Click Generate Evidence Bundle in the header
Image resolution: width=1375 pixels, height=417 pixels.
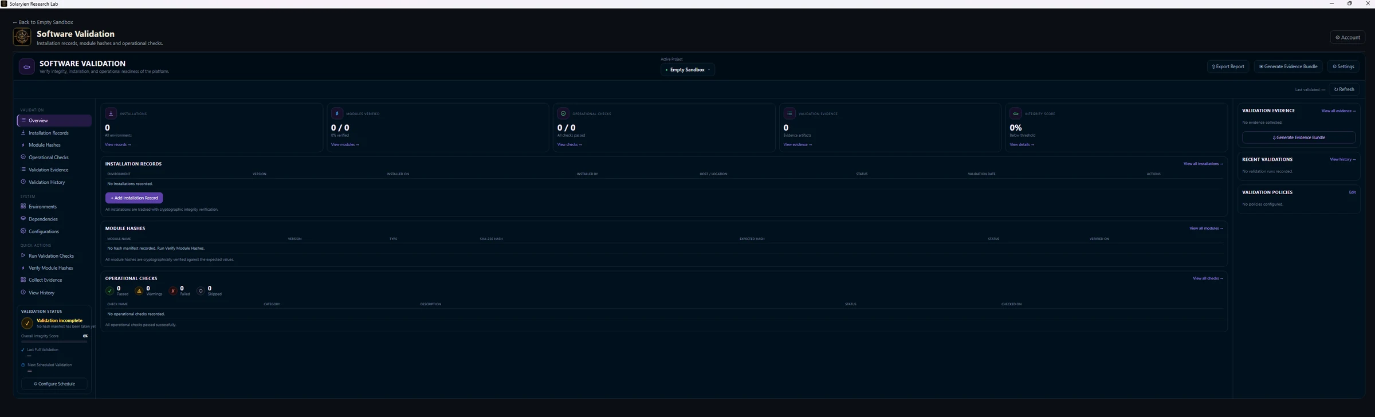click(1288, 66)
